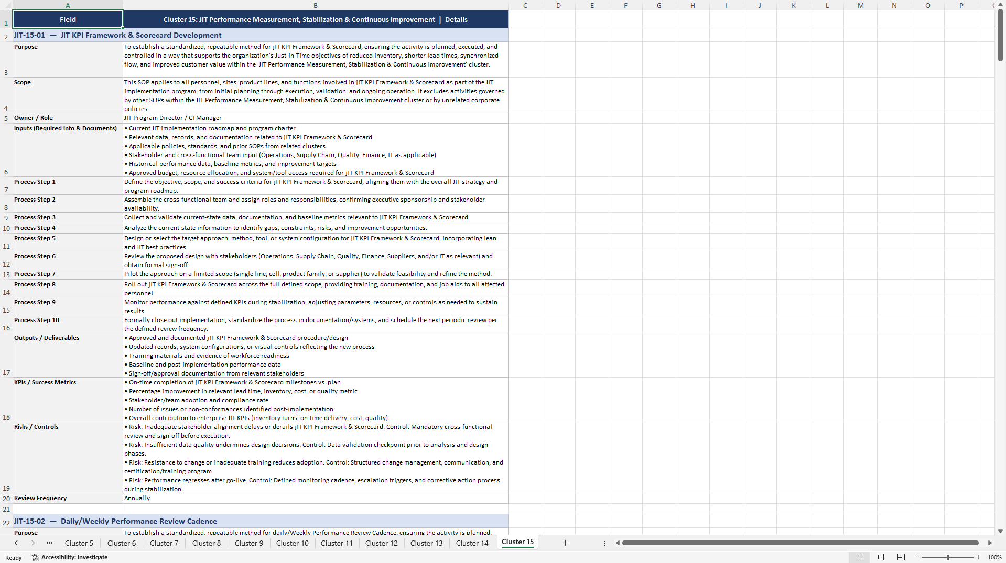The image size is (1006, 563).
Task: Add a new sheet with plus icon
Action: [x=565, y=543]
